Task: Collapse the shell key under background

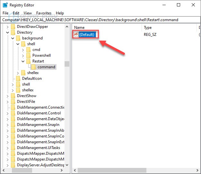Action: coord(18,44)
